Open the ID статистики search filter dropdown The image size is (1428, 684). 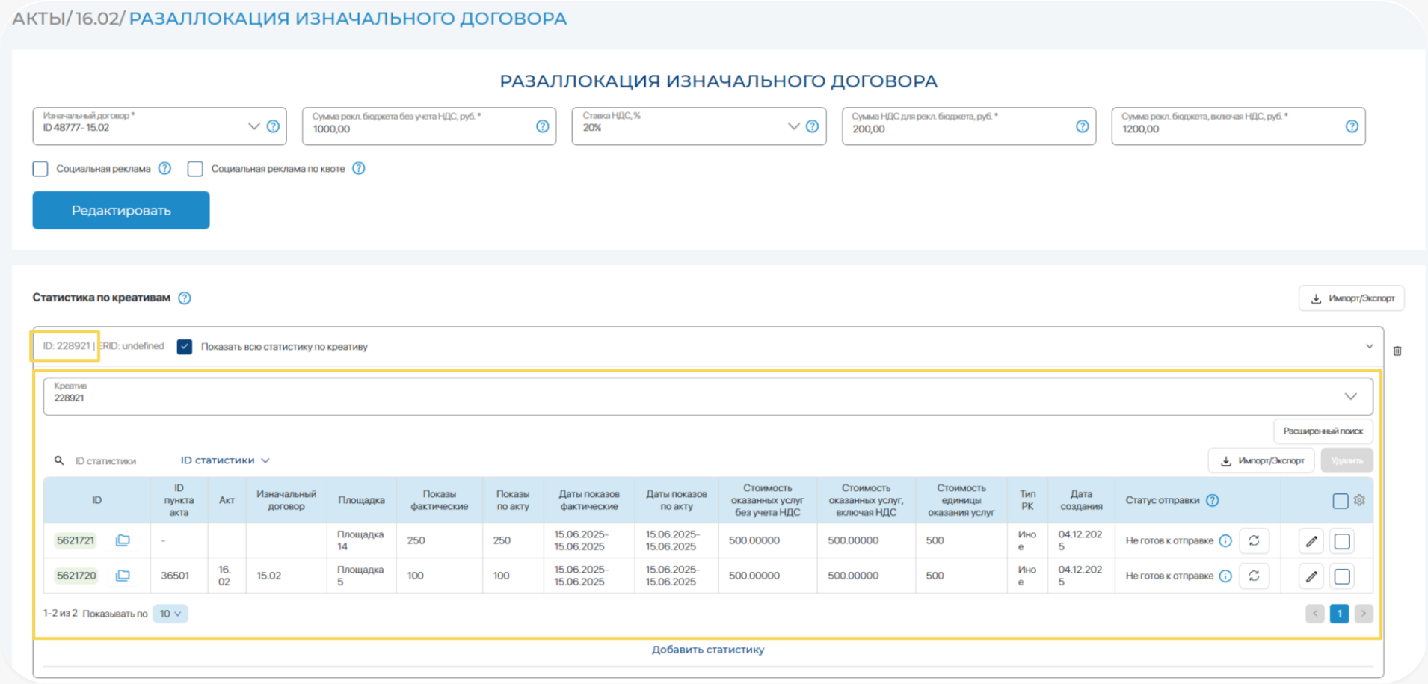(224, 460)
